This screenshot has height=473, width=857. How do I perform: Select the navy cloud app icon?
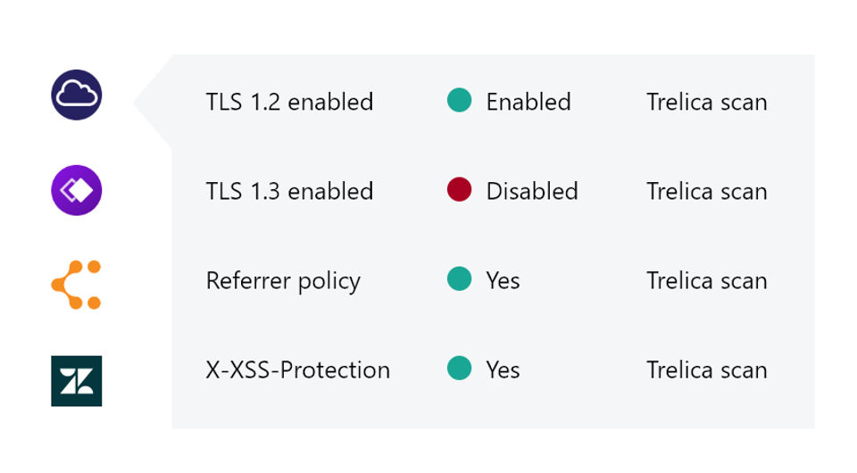tap(77, 95)
